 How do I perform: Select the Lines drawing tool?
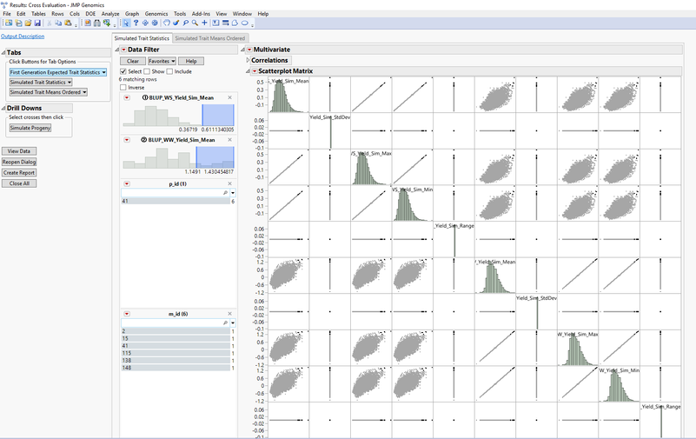226,23
